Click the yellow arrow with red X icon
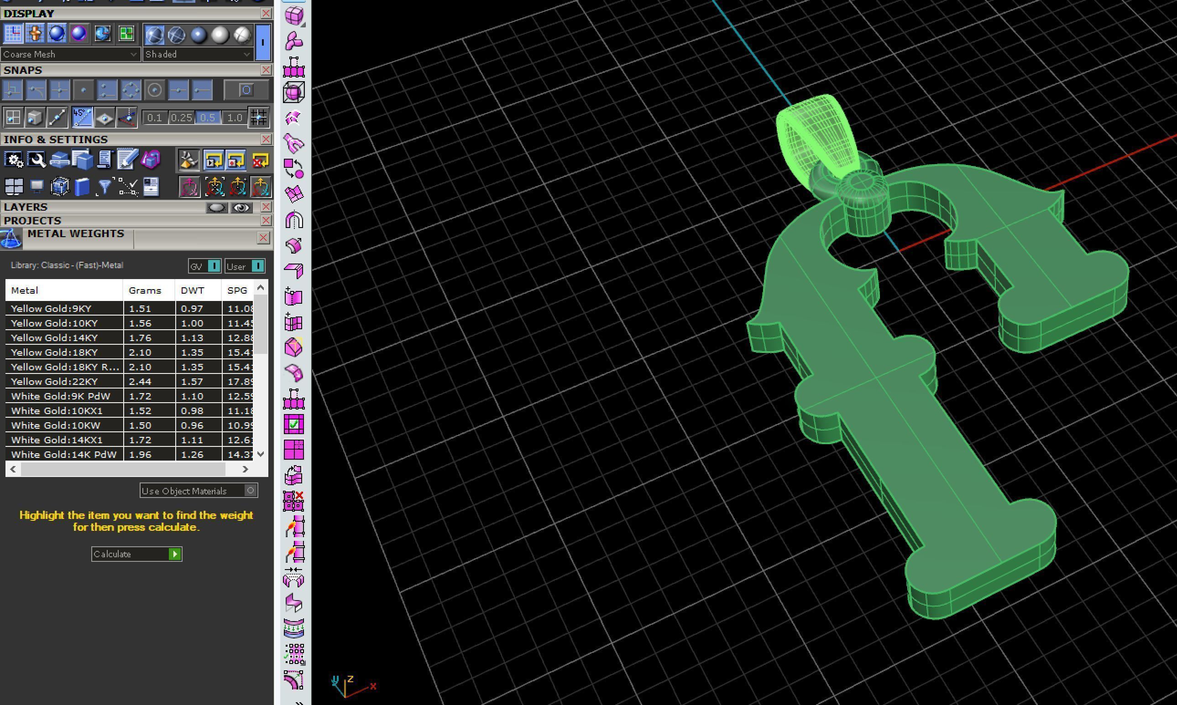 (x=260, y=160)
